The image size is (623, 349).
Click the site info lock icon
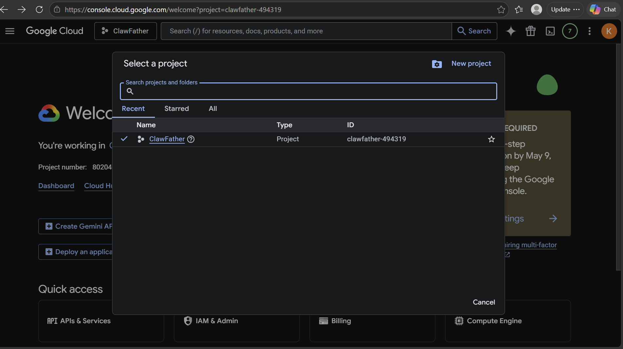click(57, 9)
